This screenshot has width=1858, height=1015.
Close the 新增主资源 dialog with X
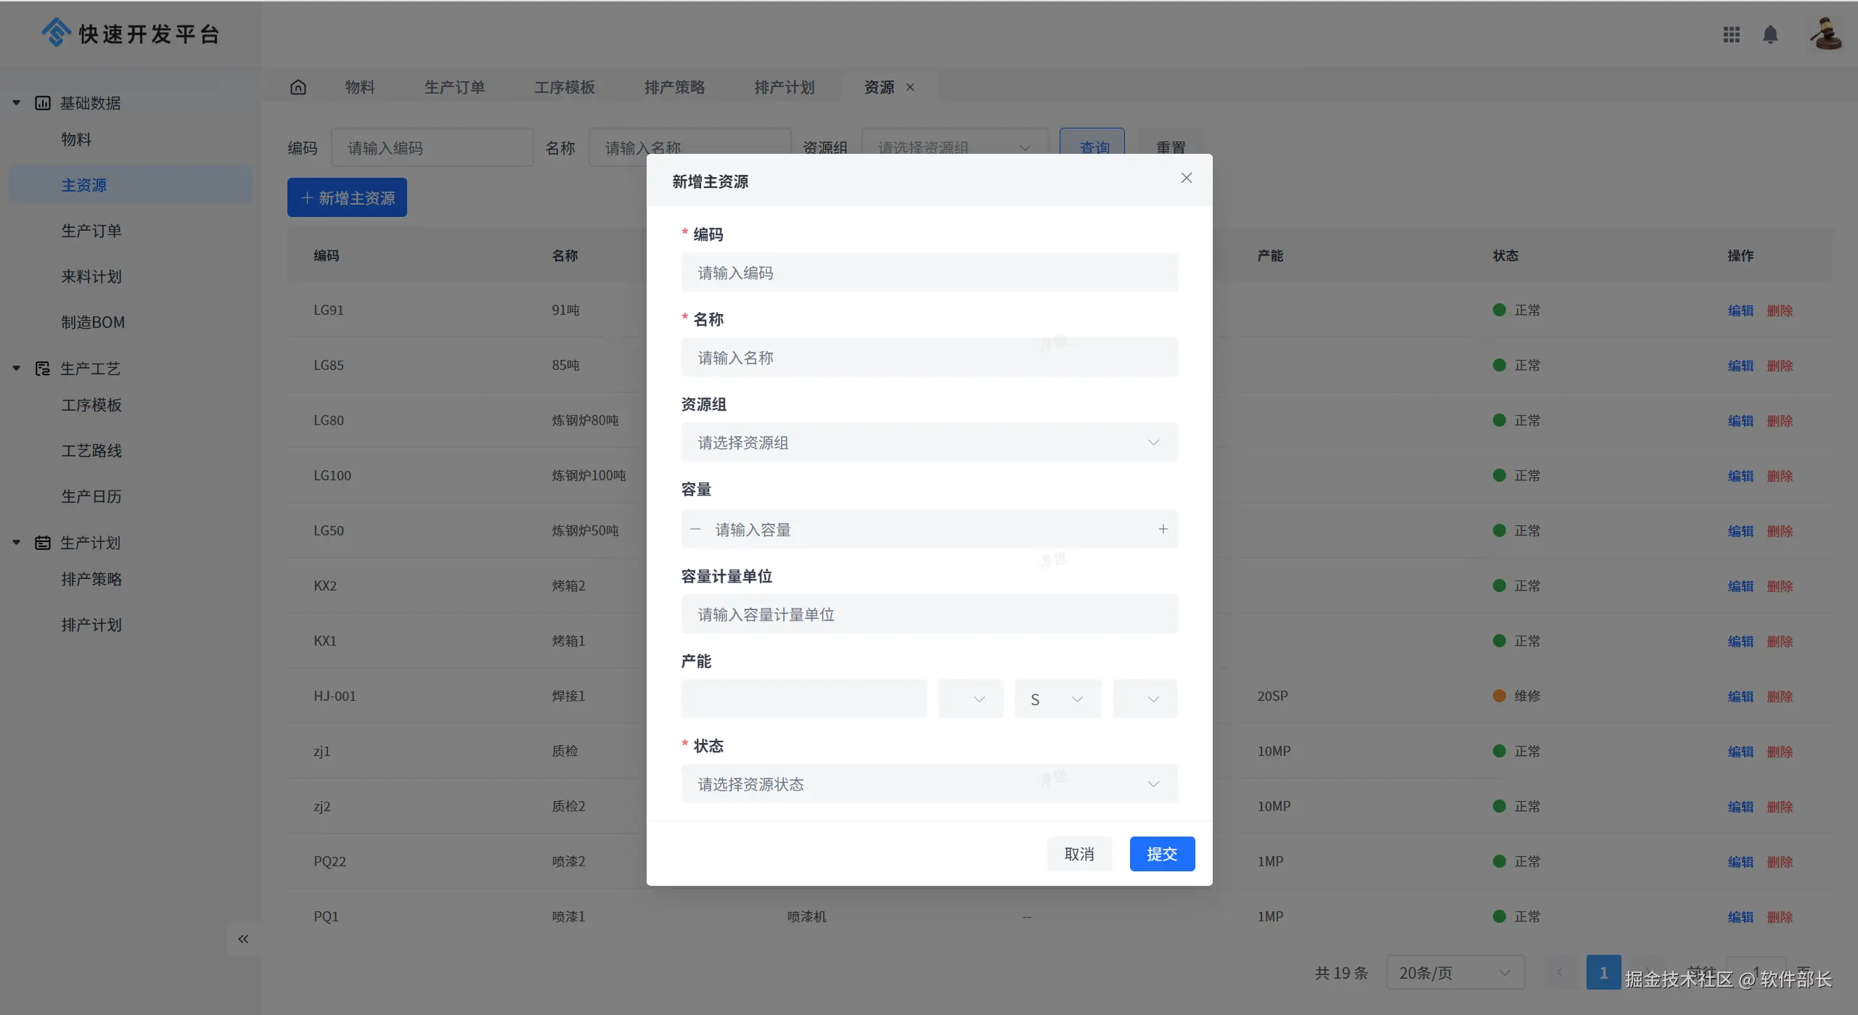click(x=1187, y=178)
